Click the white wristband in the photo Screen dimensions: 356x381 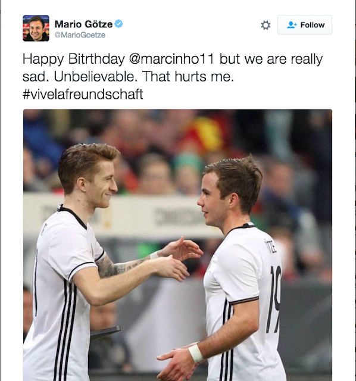(196, 353)
